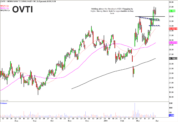Click the Dec month label on time axis
Viewport: 178px width, 122px height.
coord(87,121)
